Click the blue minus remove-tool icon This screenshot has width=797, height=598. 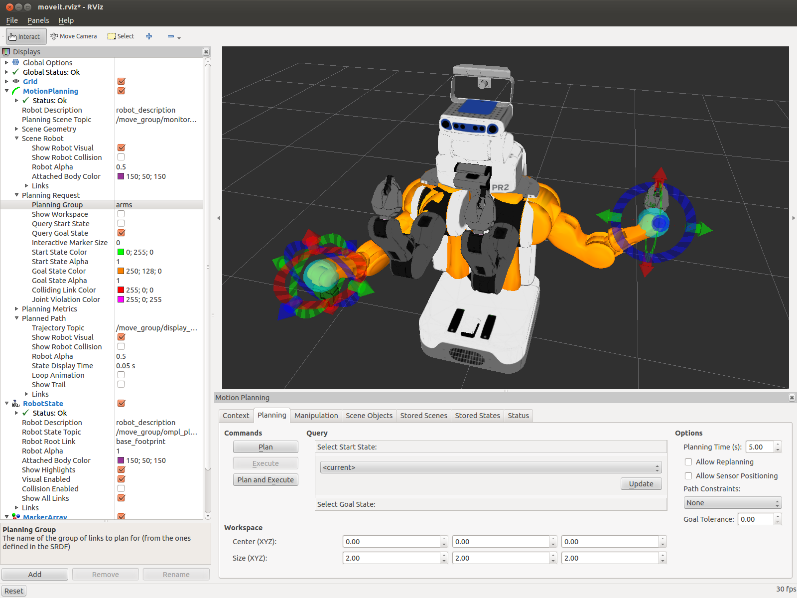click(x=171, y=36)
